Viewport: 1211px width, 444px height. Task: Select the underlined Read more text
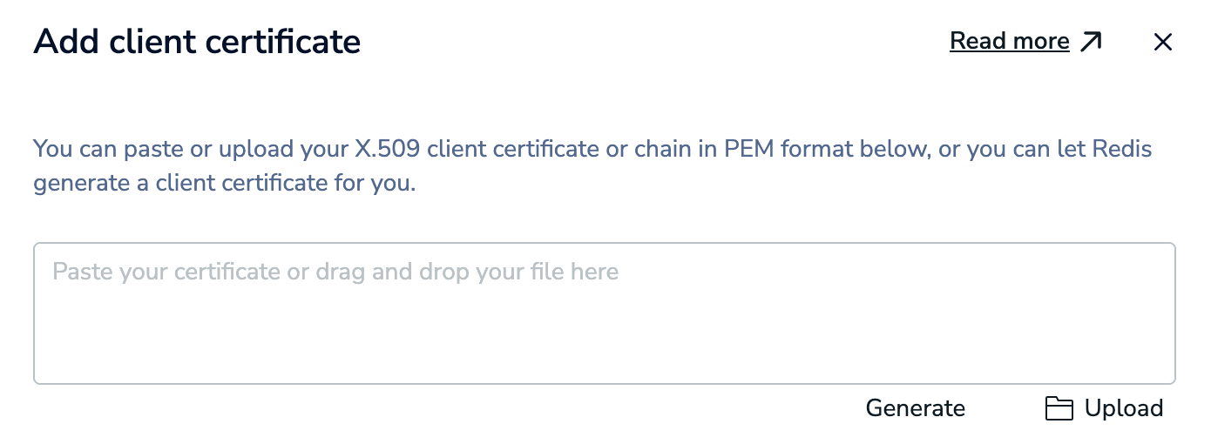(x=1009, y=42)
